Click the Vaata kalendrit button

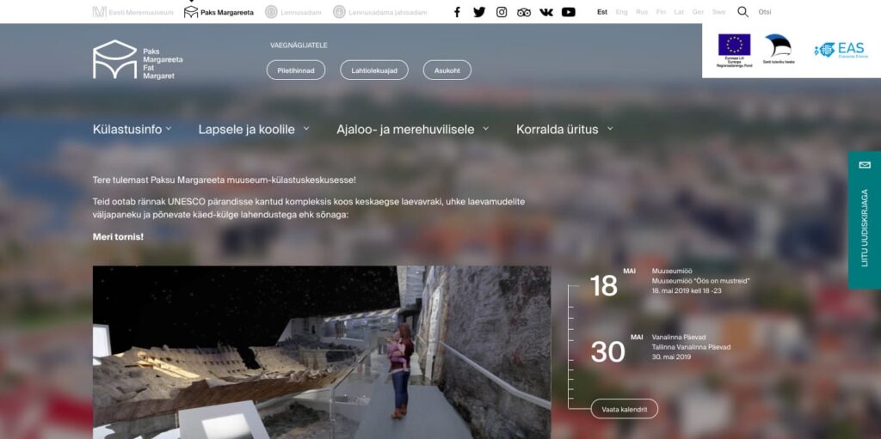[624, 409]
